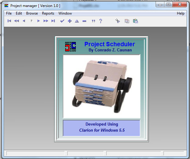Click the scissors cut icon
Viewport: 190px width, 159px height.
click(118, 21)
